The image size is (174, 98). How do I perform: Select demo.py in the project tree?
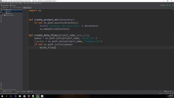(9, 13)
